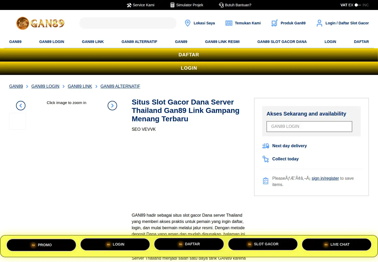Click the previous image arrow
This screenshot has width=378, height=262.
point(21,106)
